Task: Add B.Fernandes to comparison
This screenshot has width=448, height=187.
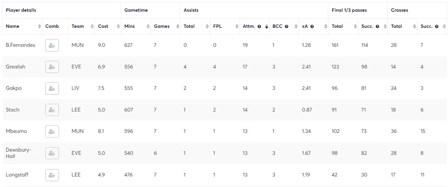Action: pos(52,45)
